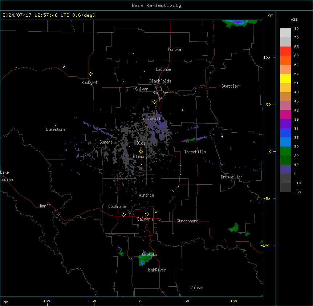Image resolution: width=313 pixels, height=306 pixels.
Task: Click the 65 value in the legend
Action: point(296,47)
